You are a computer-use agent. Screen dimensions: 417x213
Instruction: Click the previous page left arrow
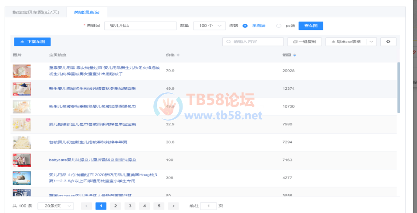pos(86,206)
